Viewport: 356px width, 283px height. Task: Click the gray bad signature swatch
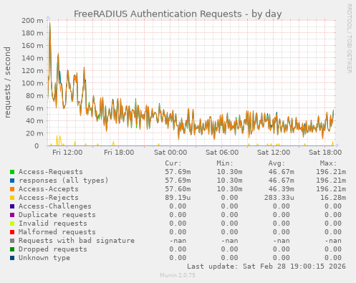tap(12, 241)
